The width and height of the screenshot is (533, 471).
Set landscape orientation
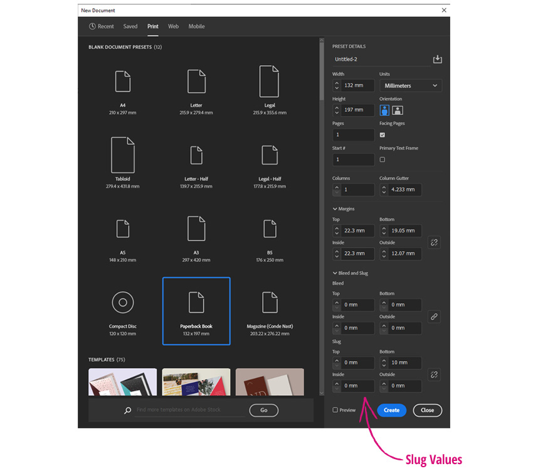[398, 111]
